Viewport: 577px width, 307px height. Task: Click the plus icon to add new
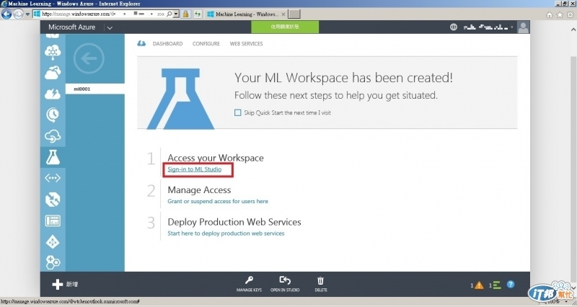tap(58, 284)
